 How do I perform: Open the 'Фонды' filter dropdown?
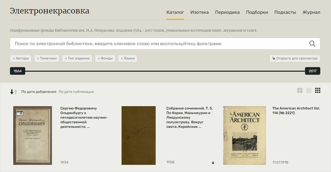click(105, 58)
